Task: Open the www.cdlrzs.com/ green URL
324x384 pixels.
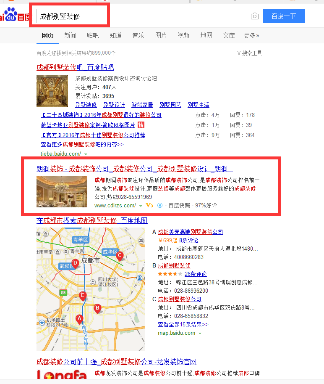Action: (x=115, y=206)
